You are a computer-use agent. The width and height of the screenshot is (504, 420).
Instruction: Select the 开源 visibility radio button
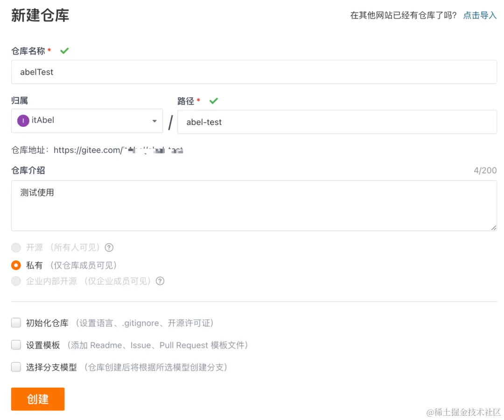click(x=16, y=247)
